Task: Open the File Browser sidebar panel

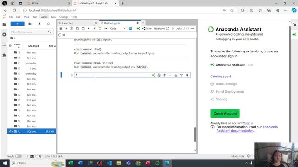Action: [4, 24]
